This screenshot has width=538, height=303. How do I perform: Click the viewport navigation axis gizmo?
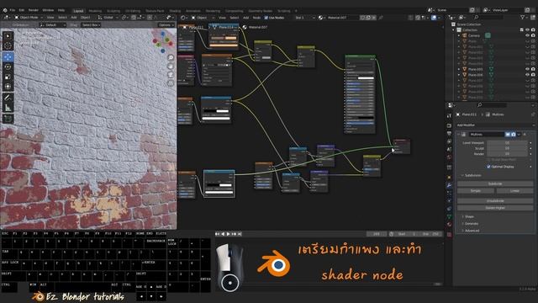[x=163, y=41]
